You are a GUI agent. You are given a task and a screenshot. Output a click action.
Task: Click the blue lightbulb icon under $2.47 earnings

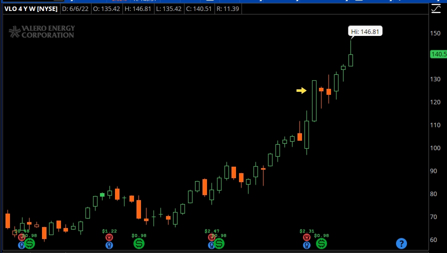coord(211,245)
